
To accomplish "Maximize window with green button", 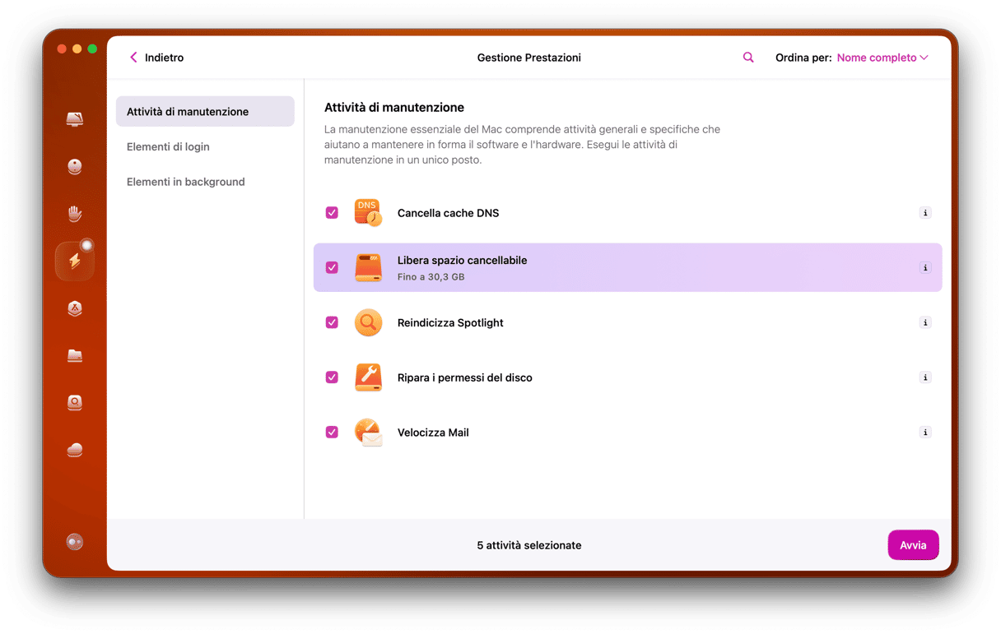I will pyautogui.click(x=92, y=49).
